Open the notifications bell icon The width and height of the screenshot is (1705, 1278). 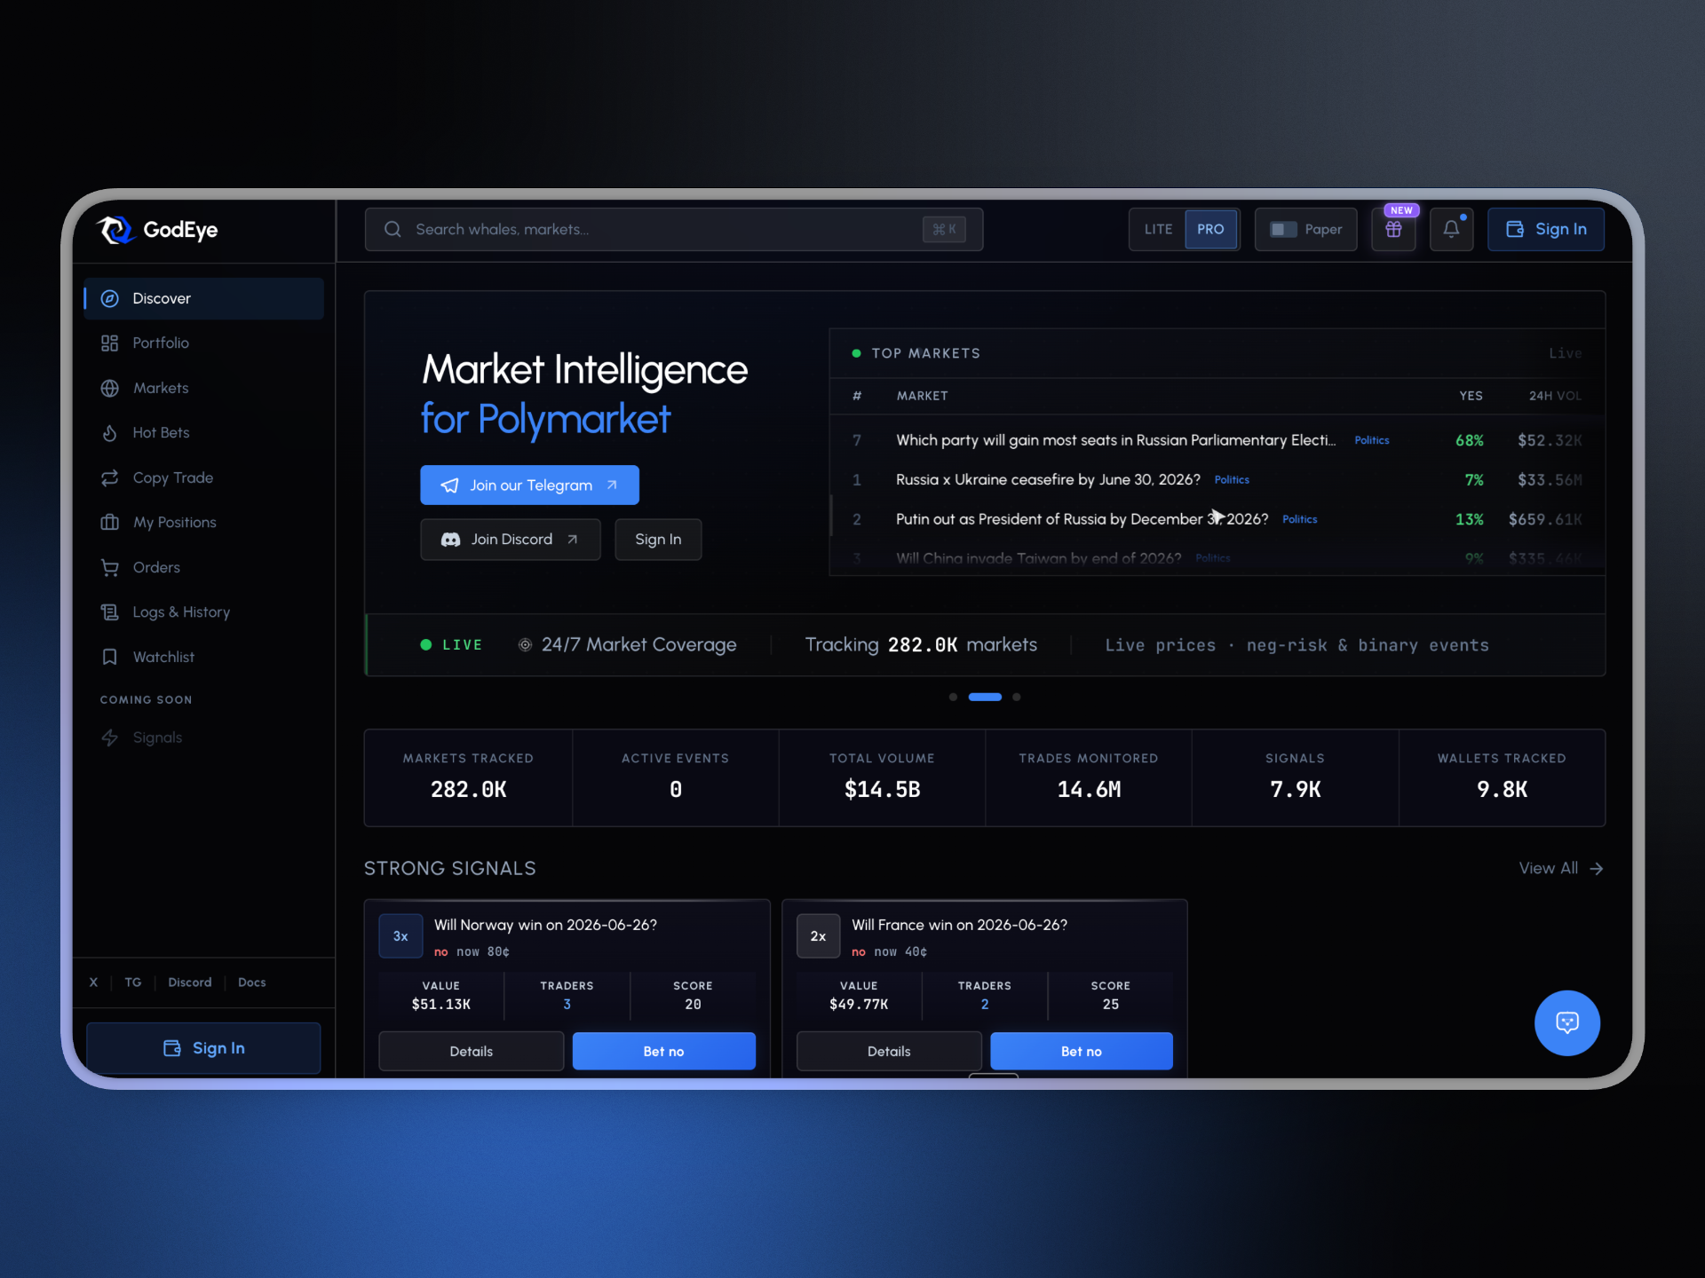click(x=1451, y=229)
